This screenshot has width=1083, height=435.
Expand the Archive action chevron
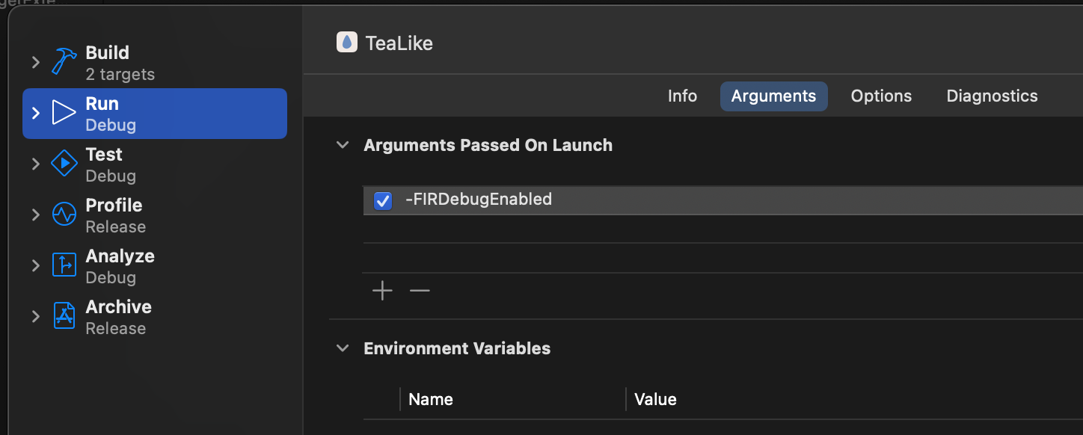tap(35, 316)
